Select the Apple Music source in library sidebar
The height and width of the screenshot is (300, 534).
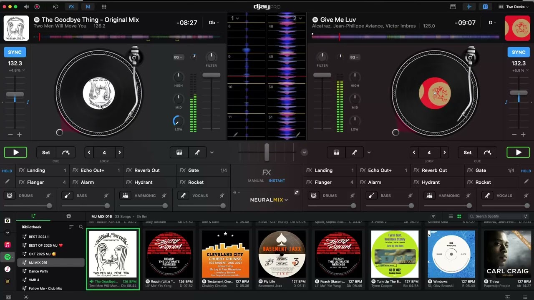(8, 245)
